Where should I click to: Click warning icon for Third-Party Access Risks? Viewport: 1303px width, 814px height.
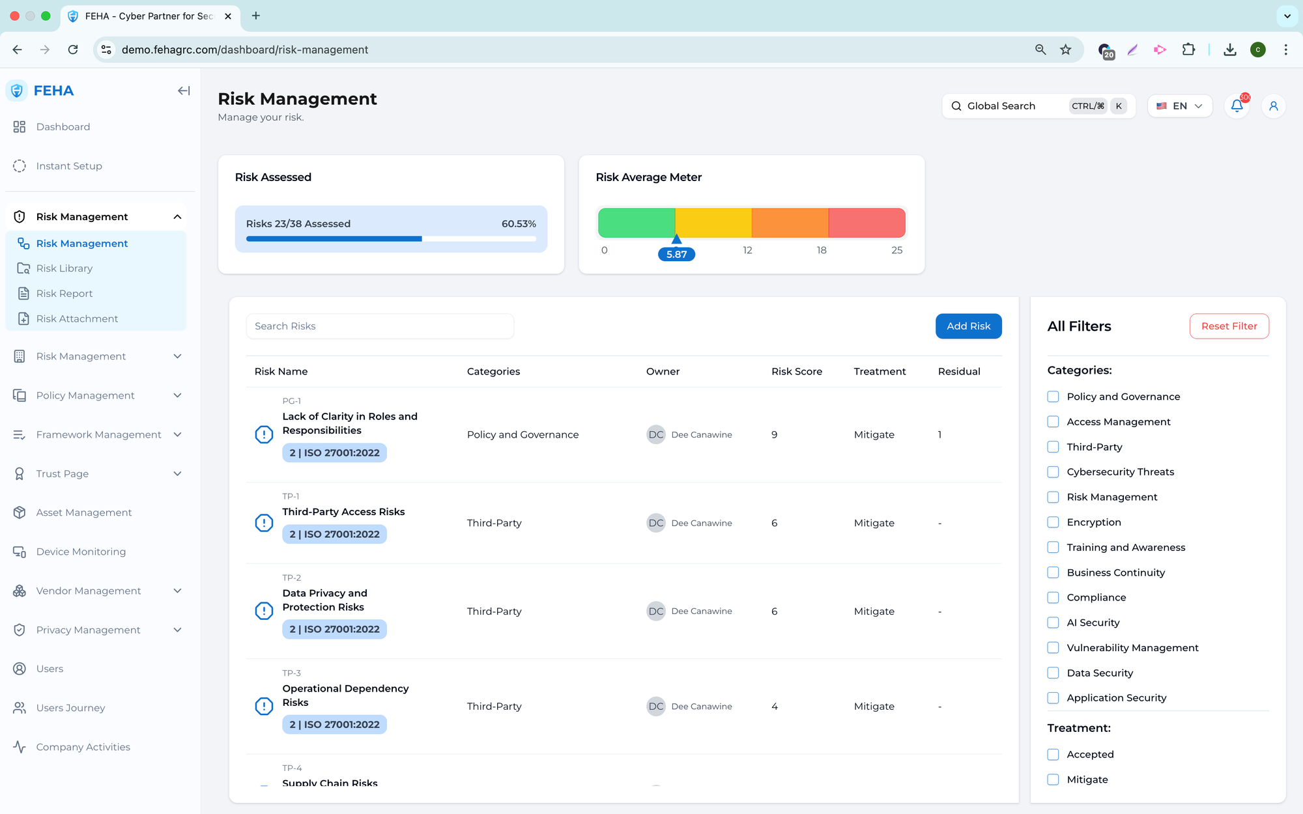264,523
